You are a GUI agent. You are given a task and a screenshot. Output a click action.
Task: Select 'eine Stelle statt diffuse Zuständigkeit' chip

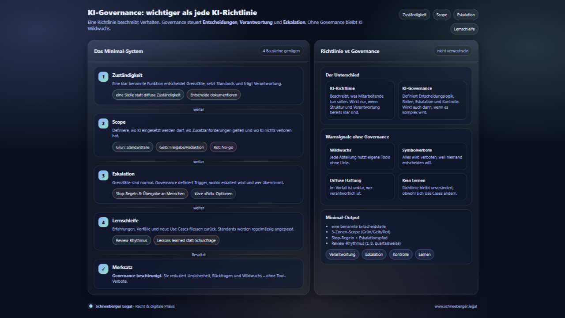tap(148, 95)
